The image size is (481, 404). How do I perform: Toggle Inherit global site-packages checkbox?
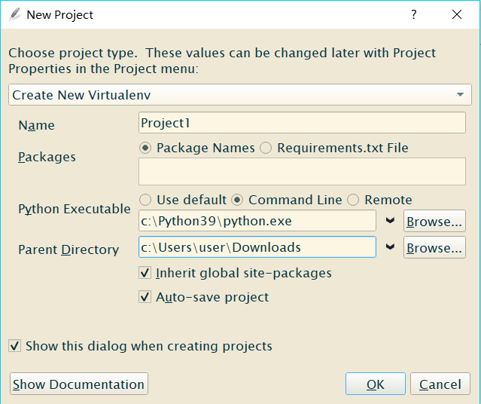pyautogui.click(x=145, y=273)
